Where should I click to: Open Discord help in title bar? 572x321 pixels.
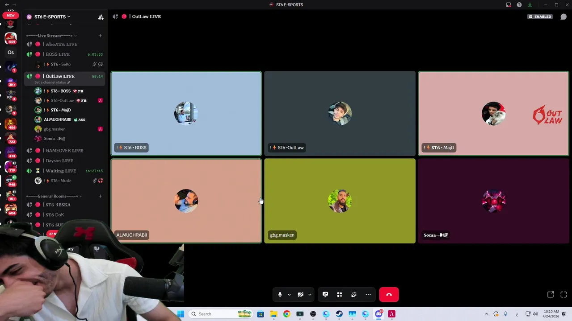tap(519, 5)
